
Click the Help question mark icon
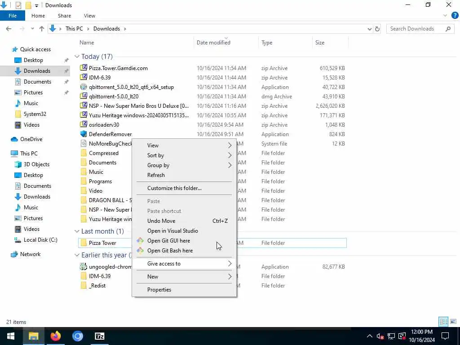(x=455, y=16)
